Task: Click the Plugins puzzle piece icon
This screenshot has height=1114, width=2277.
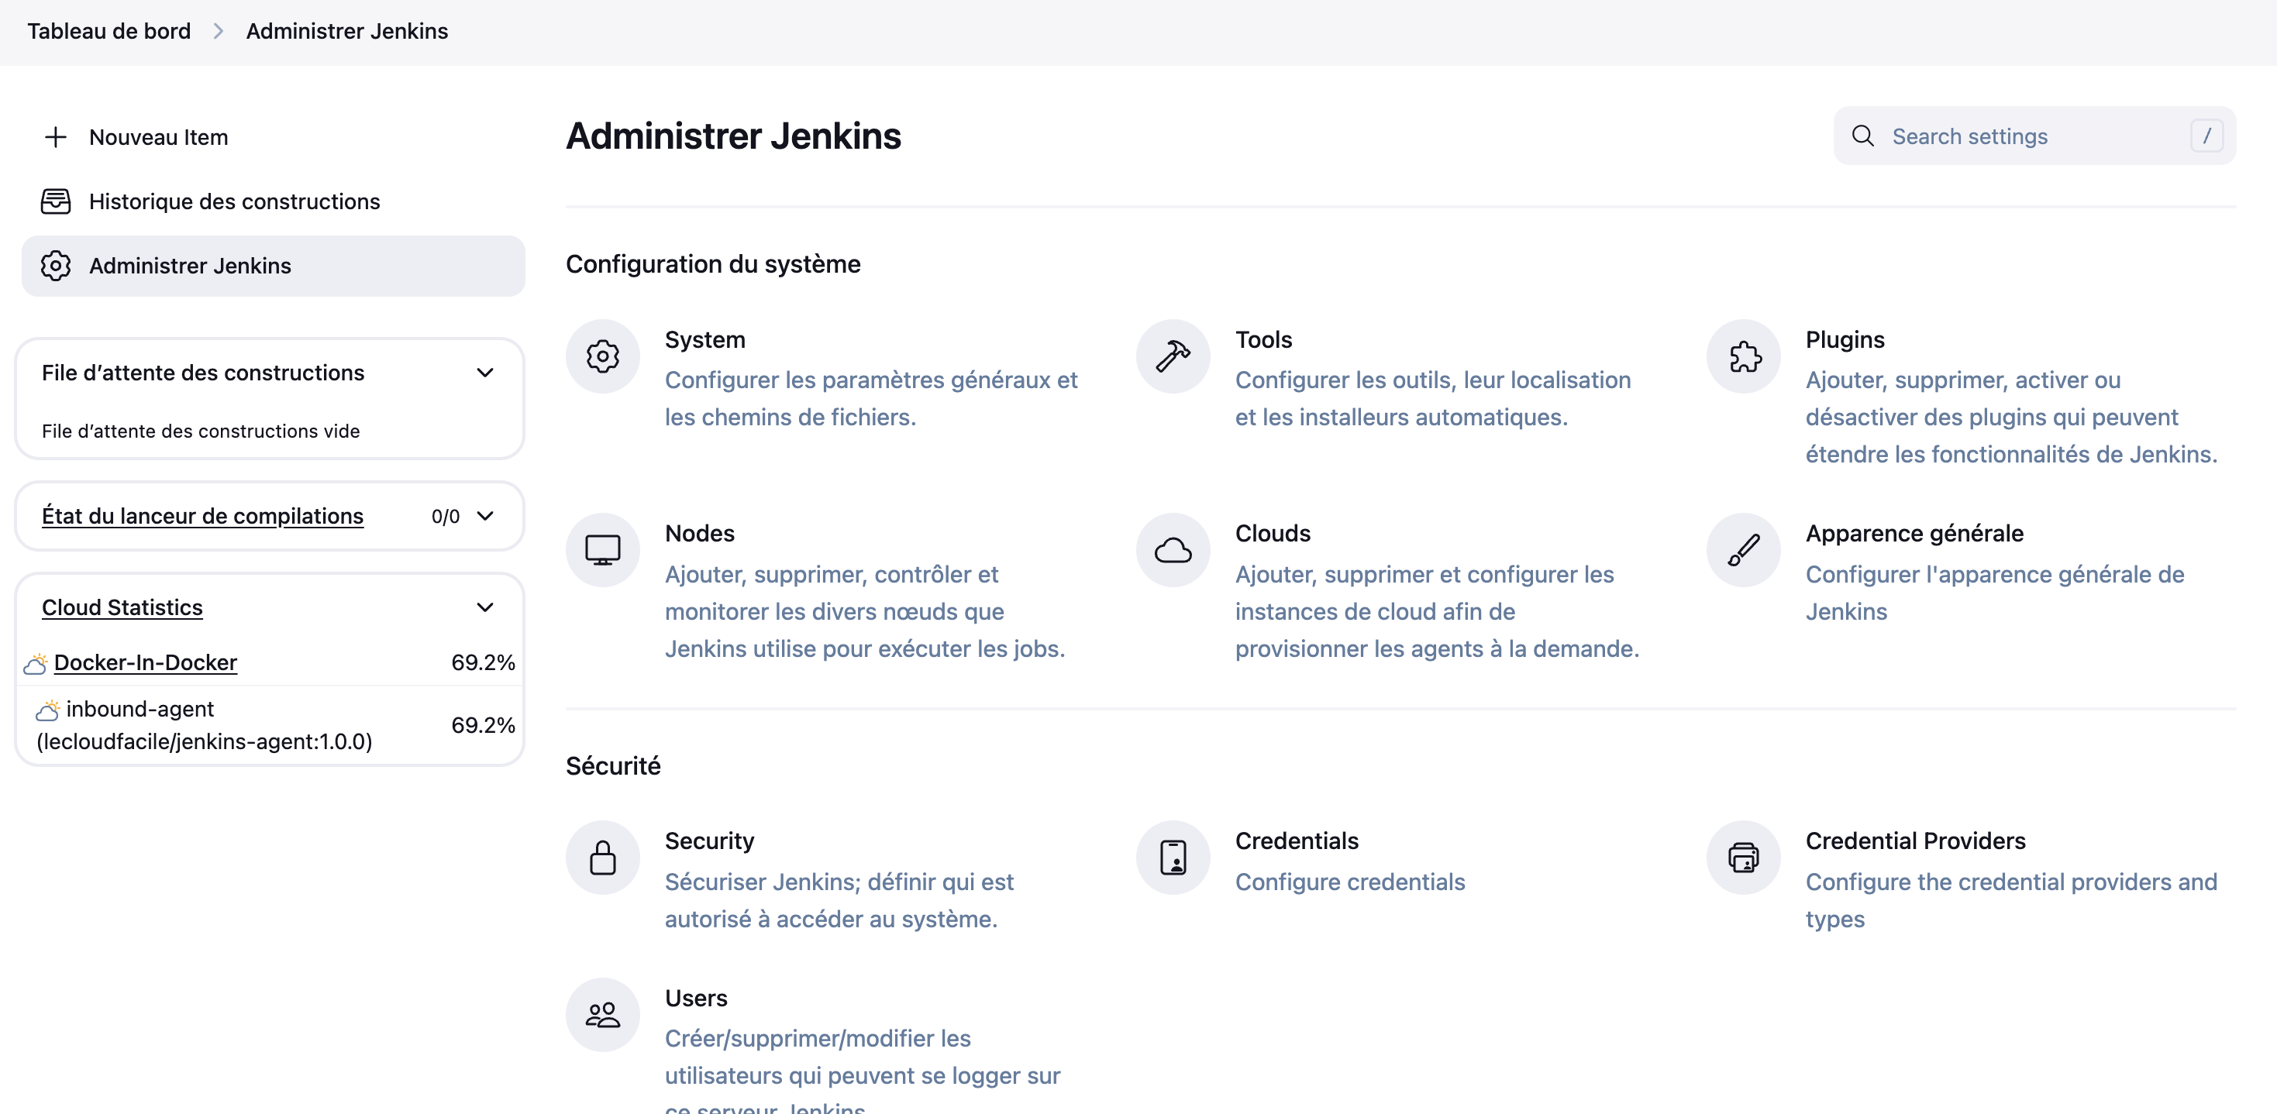Action: pos(1743,356)
